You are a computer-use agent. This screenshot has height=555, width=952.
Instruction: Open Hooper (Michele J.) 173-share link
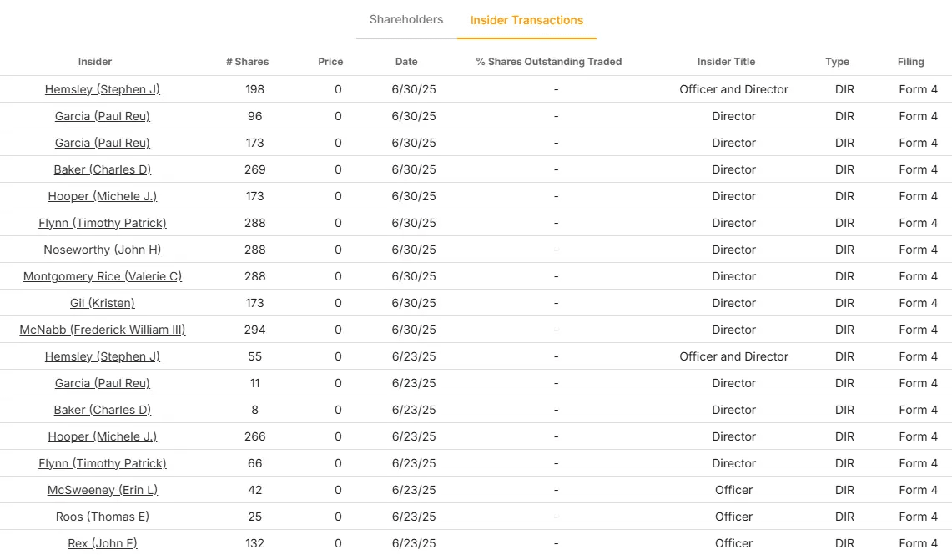pyautogui.click(x=103, y=196)
